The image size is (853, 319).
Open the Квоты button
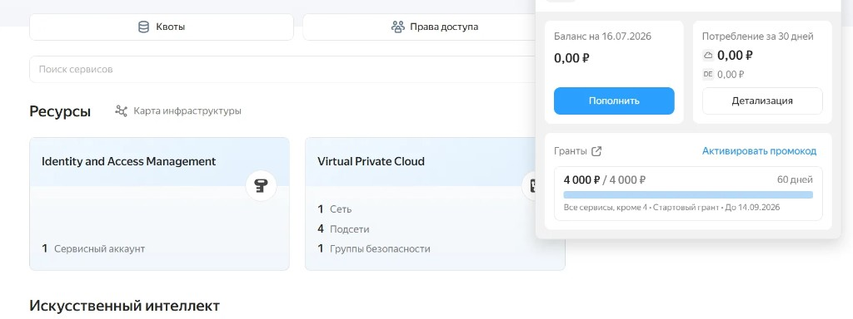click(x=162, y=27)
